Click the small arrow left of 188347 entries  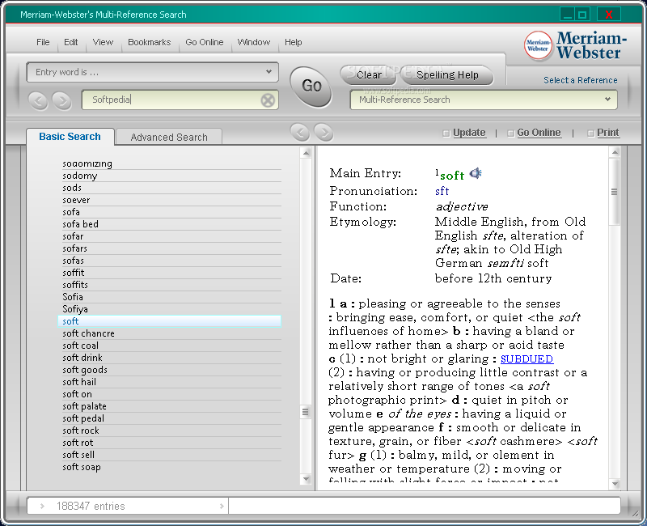[42, 506]
